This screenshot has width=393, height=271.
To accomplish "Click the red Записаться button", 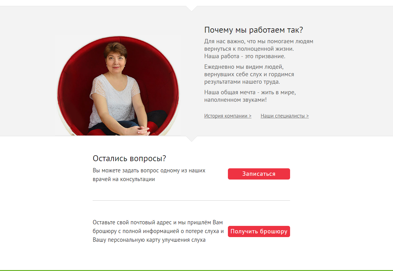I will point(259,174).
